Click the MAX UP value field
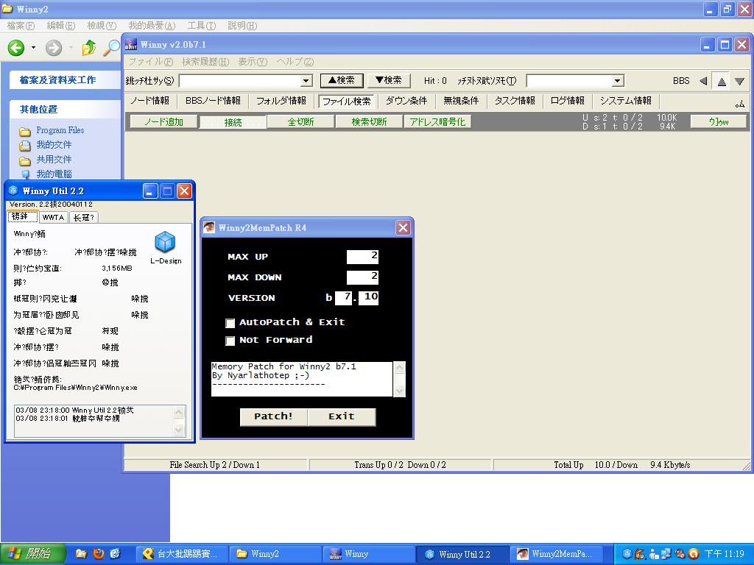This screenshot has height=565, width=754. 362,257
